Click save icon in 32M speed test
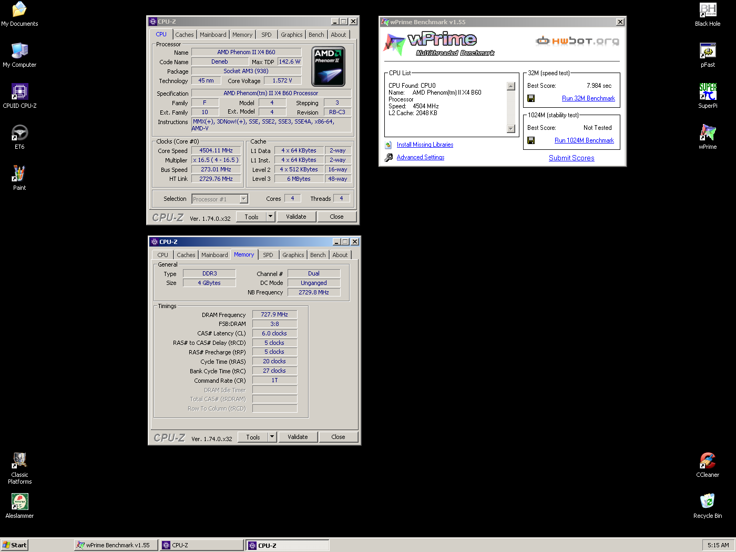 click(x=531, y=98)
